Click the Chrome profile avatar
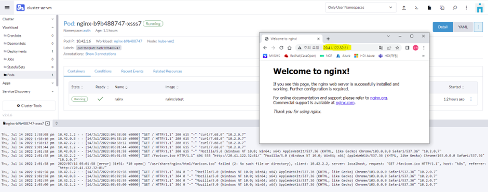Viewport: 488px width, 192px height. (415, 48)
